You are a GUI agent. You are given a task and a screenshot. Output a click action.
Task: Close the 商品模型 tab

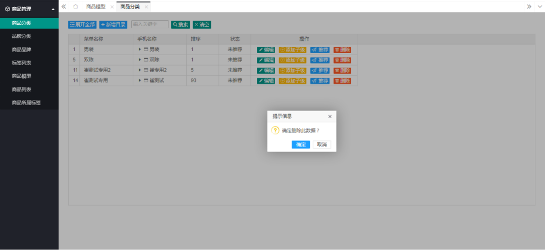tap(112, 7)
